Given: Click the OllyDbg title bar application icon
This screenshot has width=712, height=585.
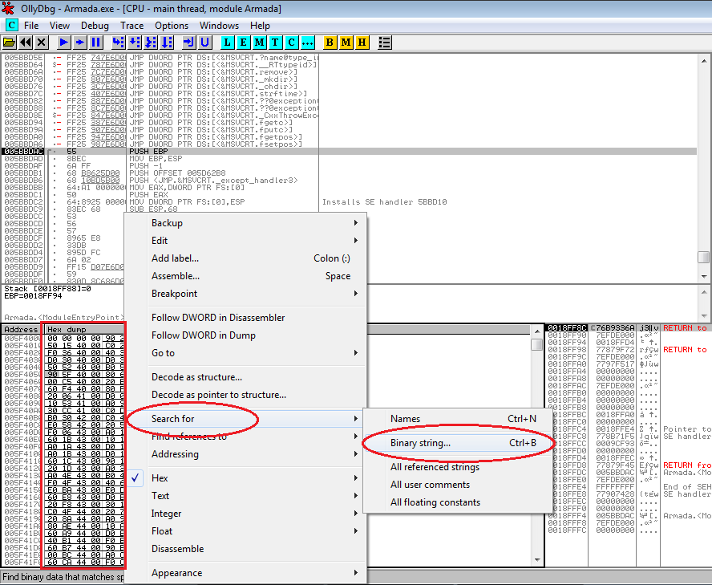Looking at the screenshot, I should click(8, 9).
